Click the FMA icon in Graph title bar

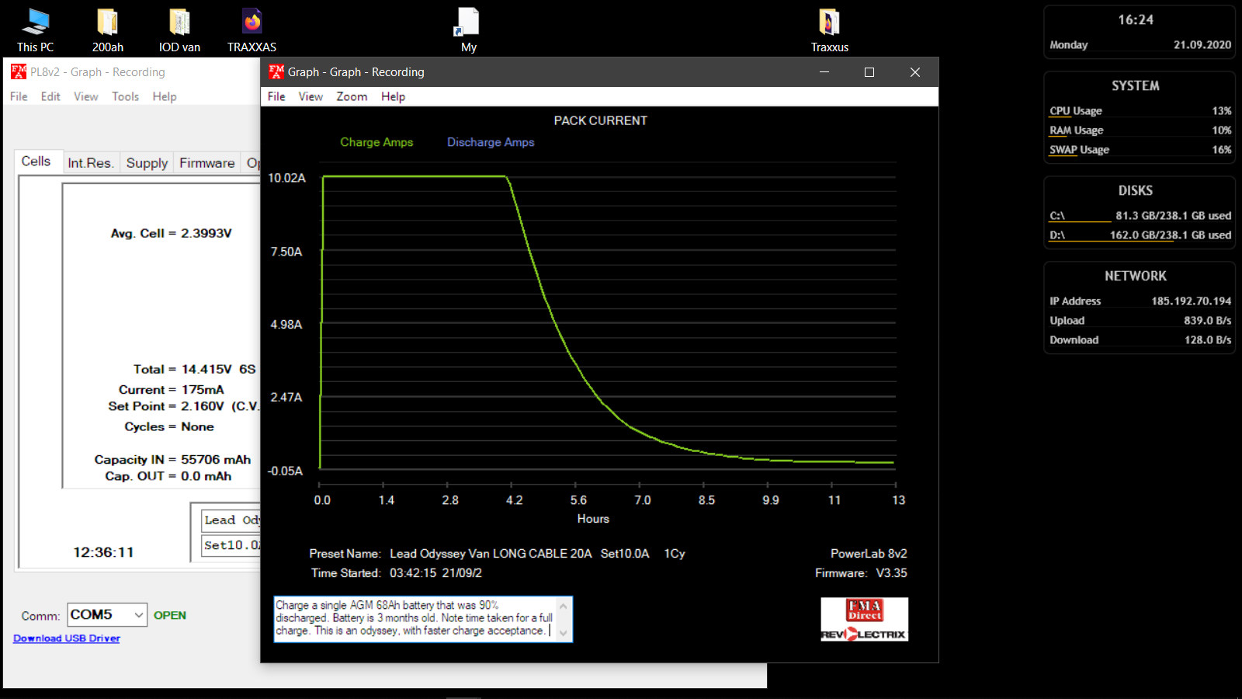(x=276, y=71)
